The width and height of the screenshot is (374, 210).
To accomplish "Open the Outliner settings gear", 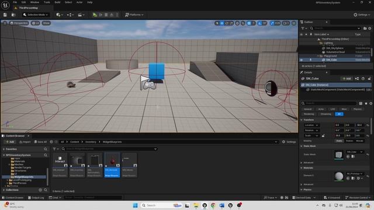I will coord(370,29).
